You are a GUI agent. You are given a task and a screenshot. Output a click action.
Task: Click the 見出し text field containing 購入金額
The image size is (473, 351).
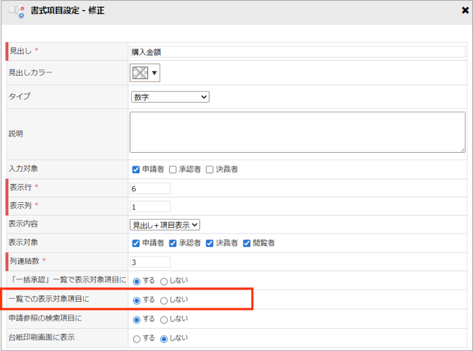pyautogui.click(x=297, y=51)
